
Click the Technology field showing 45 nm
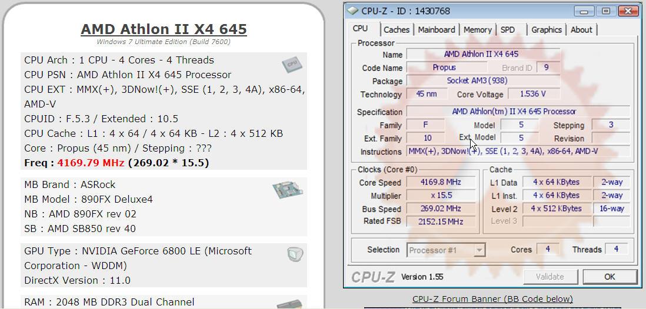click(427, 94)
